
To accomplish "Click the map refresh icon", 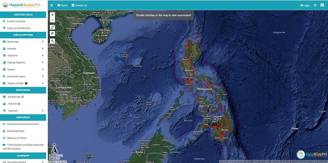I will coord(53,33).
